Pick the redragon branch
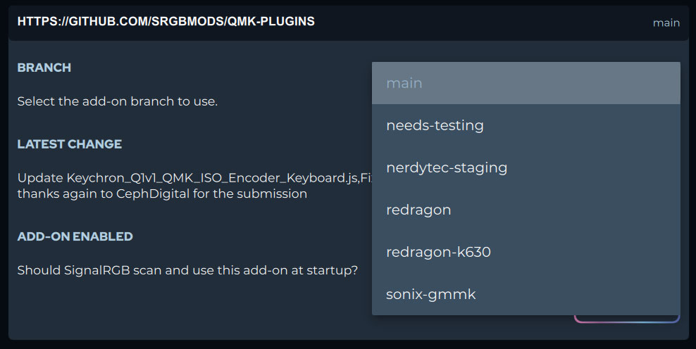Image resolution: width=696 pixels, height=349 pixels. [418, 210]
